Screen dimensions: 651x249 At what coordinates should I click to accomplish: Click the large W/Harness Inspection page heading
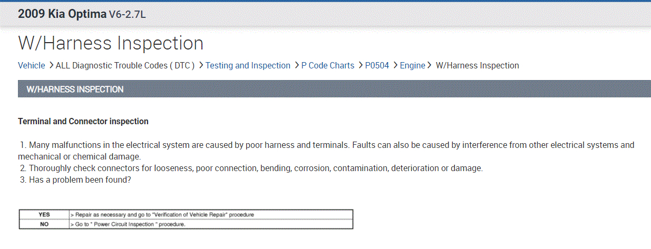pos(111,43)
